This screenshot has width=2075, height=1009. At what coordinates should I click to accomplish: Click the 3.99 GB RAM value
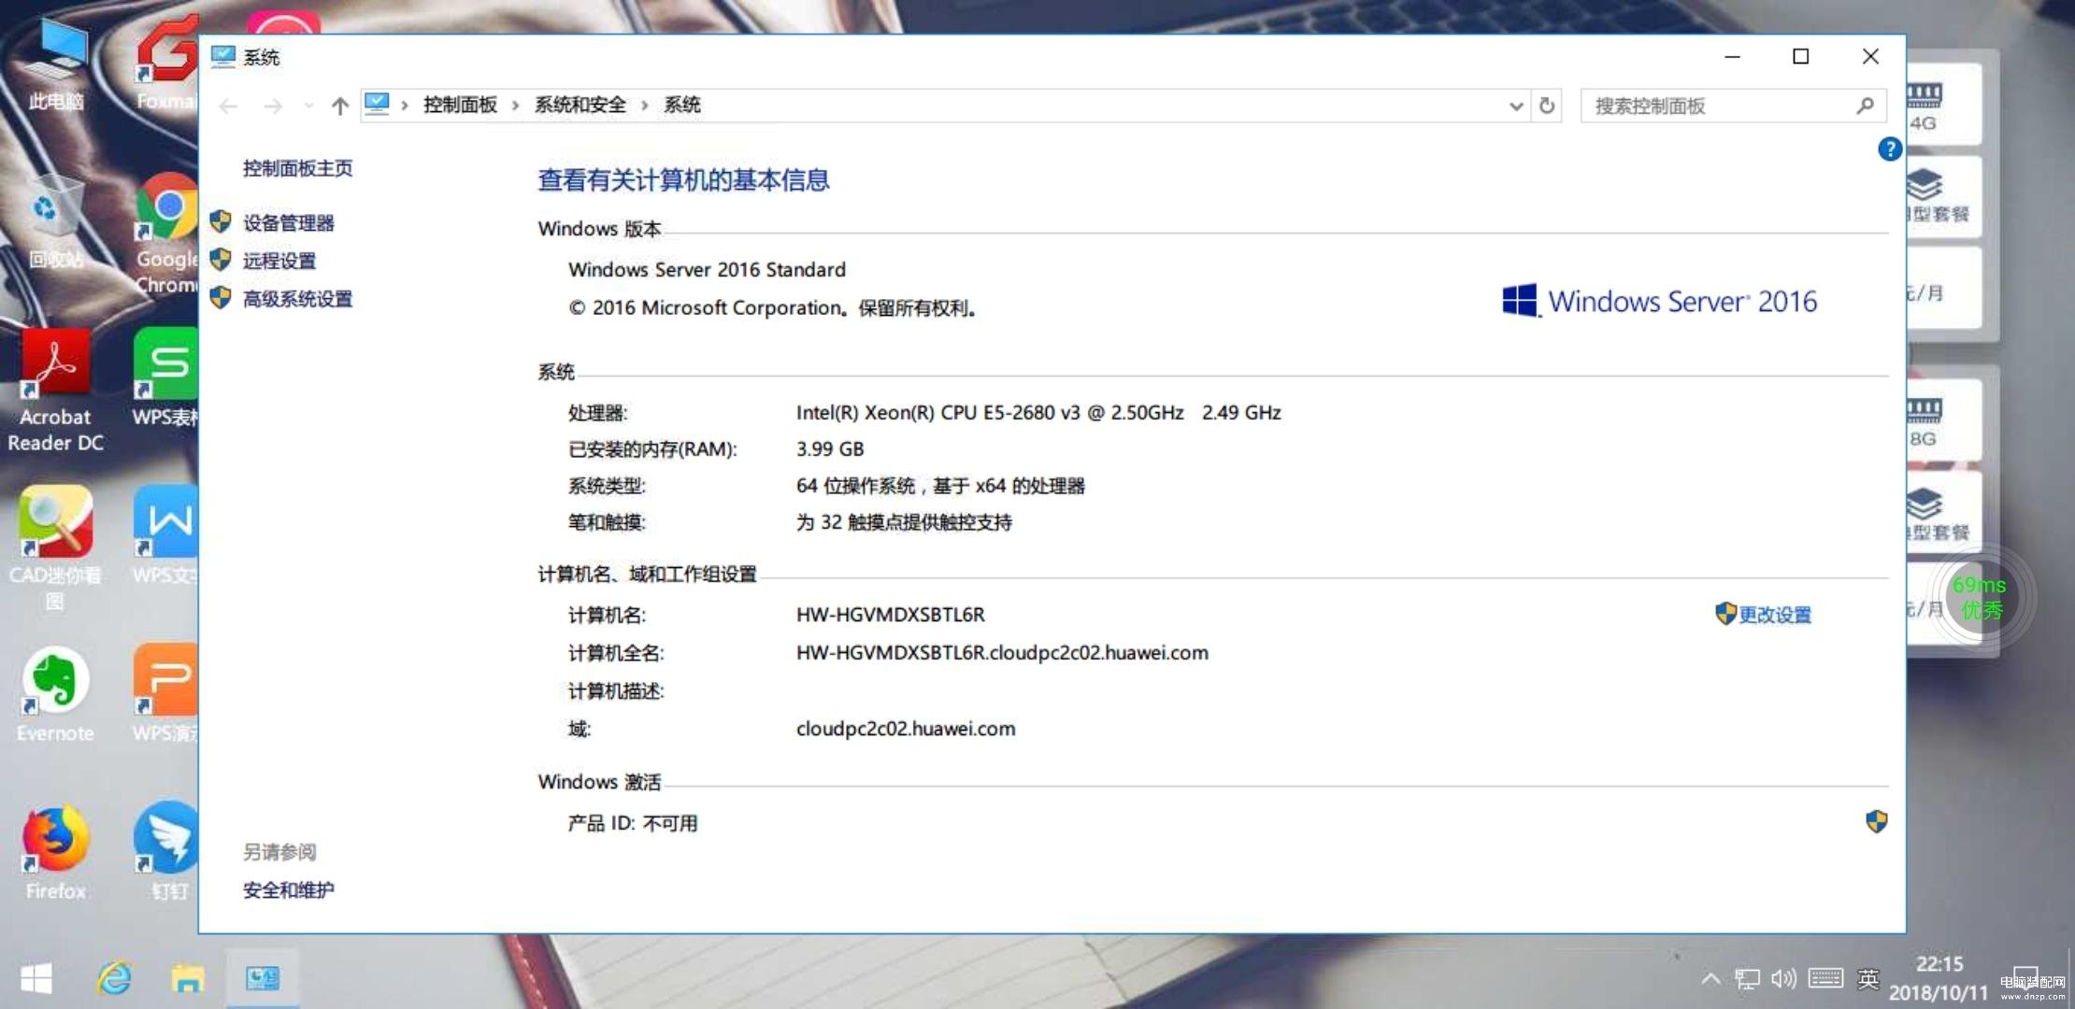tap(829, 449)
